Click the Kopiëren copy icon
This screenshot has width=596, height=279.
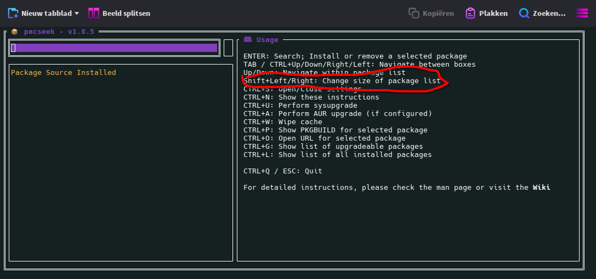[414, 13]
